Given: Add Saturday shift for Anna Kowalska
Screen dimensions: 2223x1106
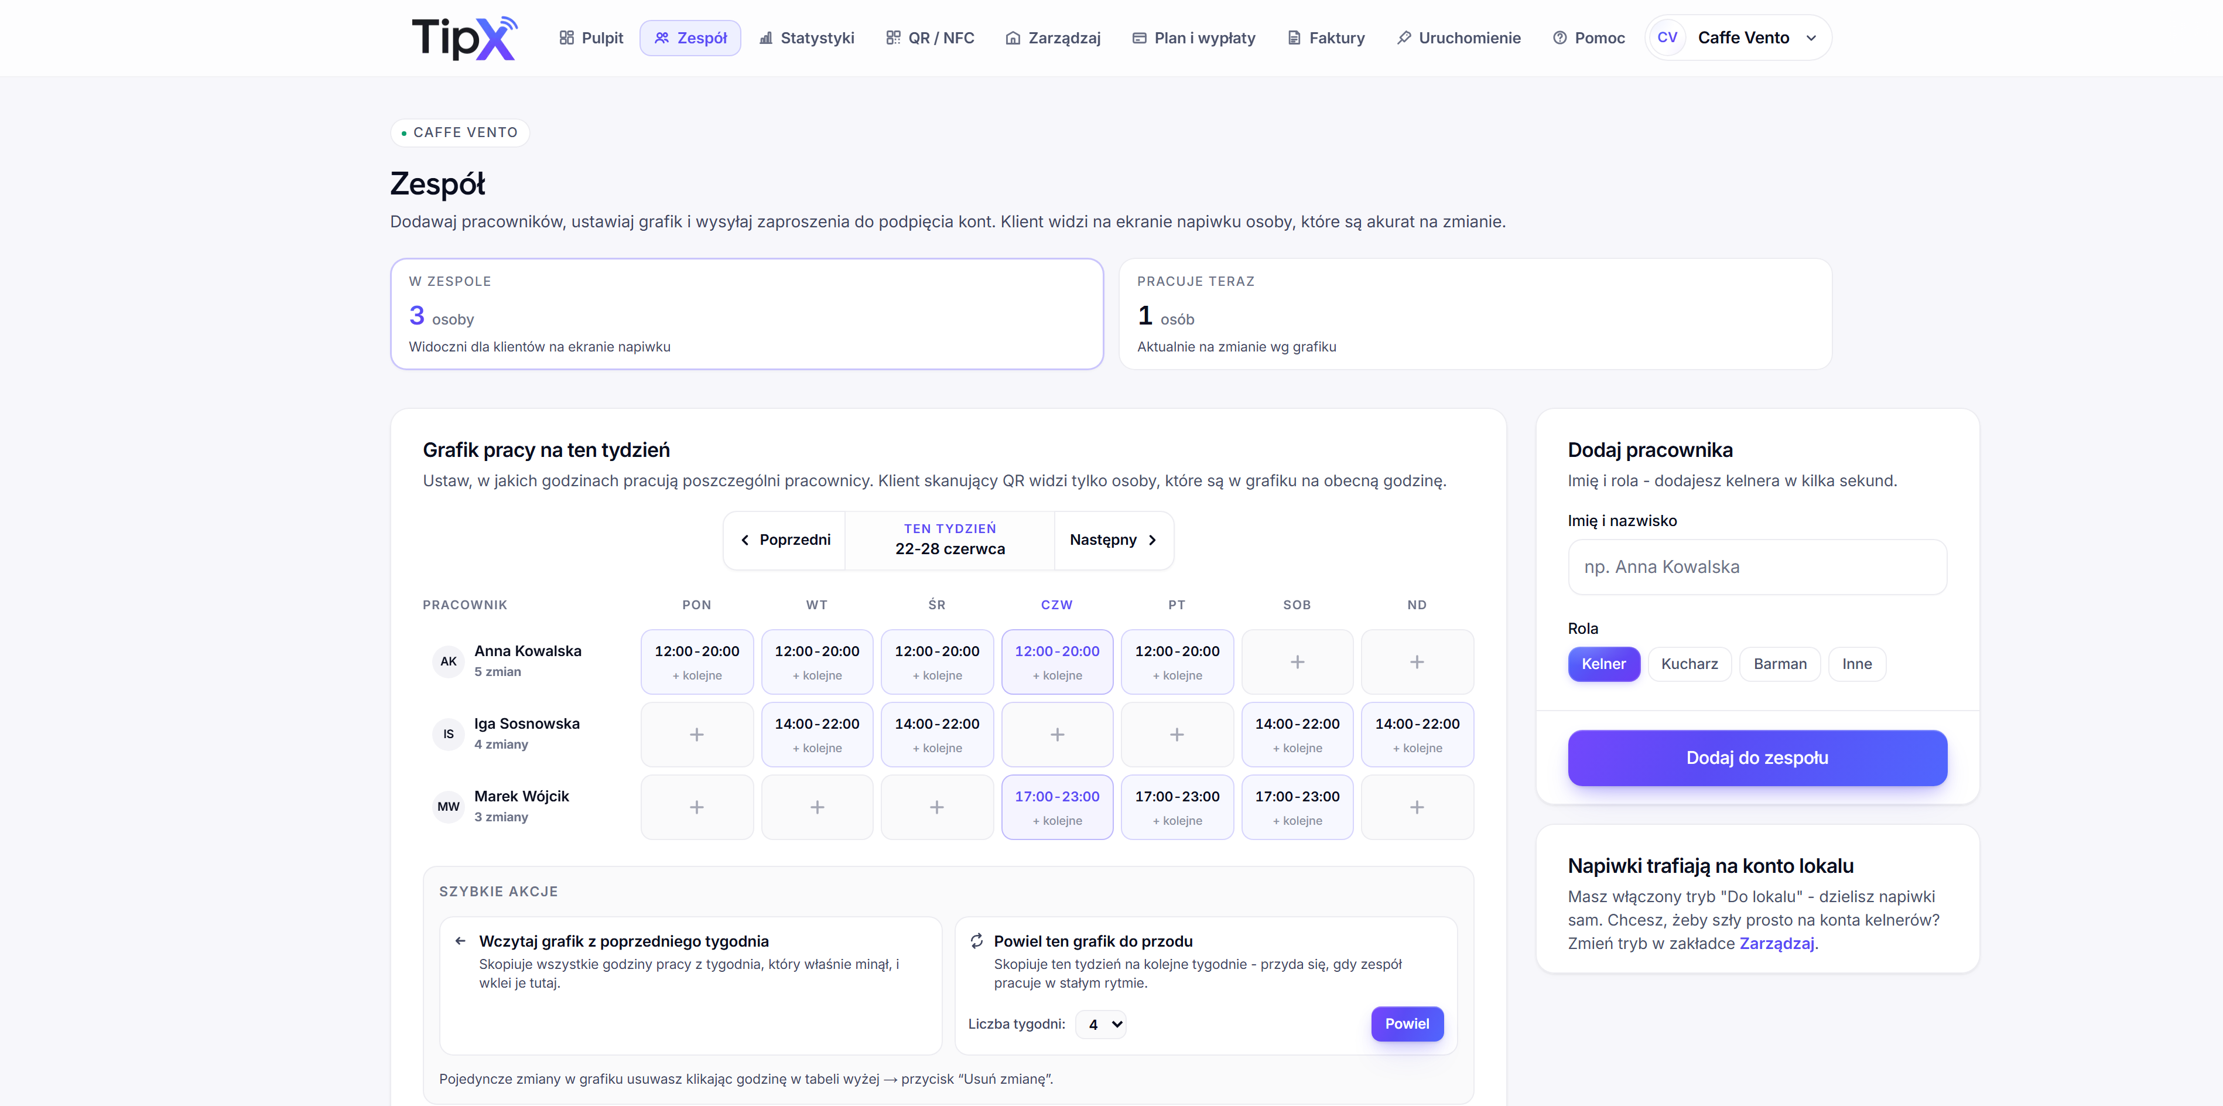Looking at the screenshot, I should tap(1297, 662).
